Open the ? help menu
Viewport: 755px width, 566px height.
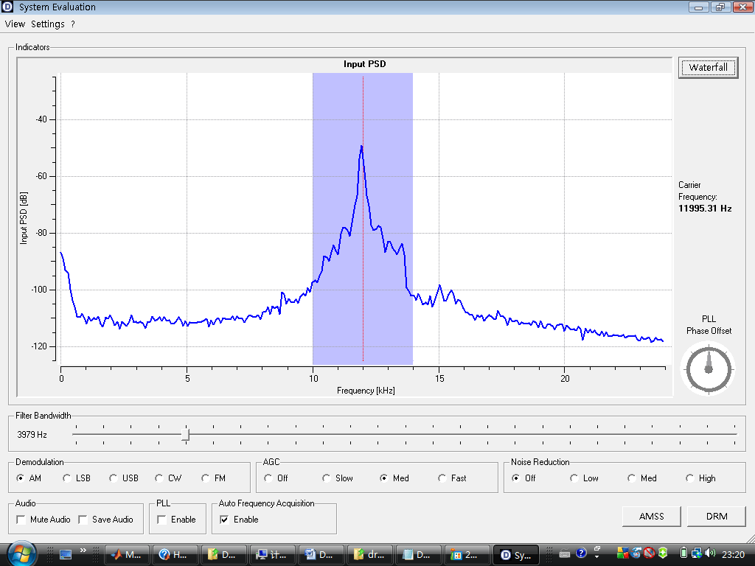coord(73,24)
